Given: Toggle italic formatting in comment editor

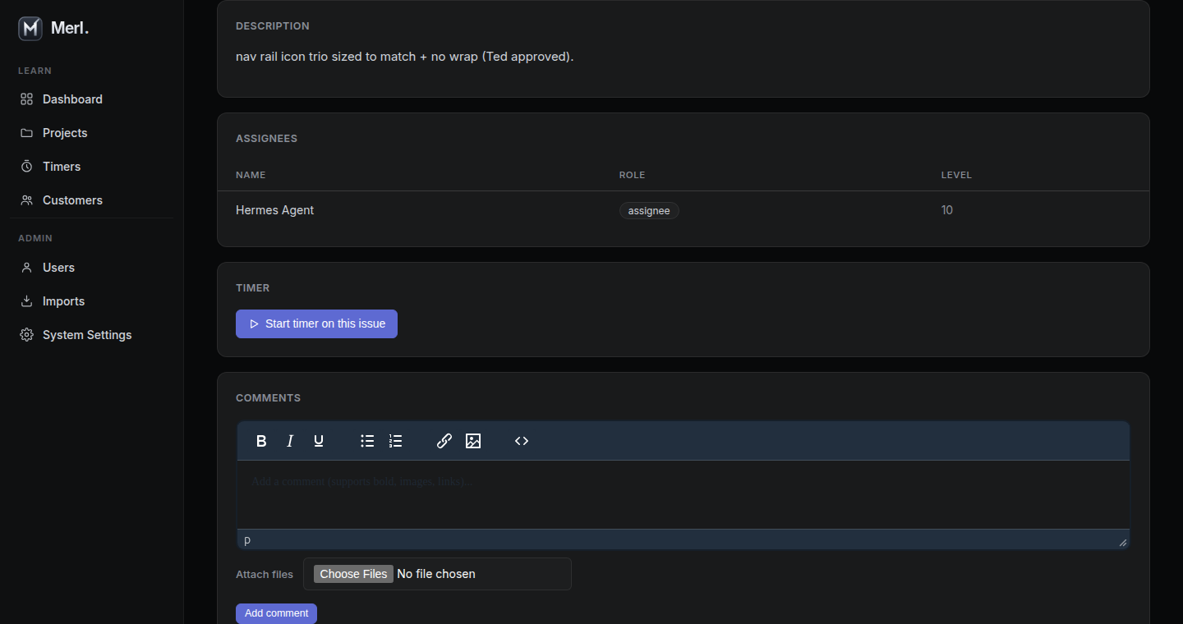Looking at the screenshot, I should pos(290,441).
